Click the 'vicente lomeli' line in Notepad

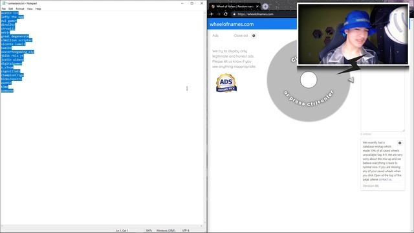tap(13, 44)
